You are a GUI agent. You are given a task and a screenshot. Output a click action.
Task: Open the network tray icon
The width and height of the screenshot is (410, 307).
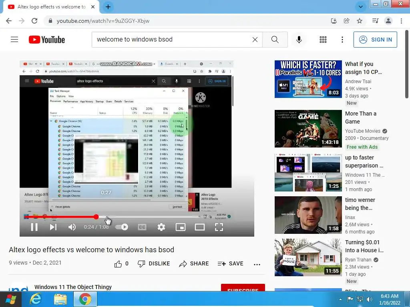360,299
